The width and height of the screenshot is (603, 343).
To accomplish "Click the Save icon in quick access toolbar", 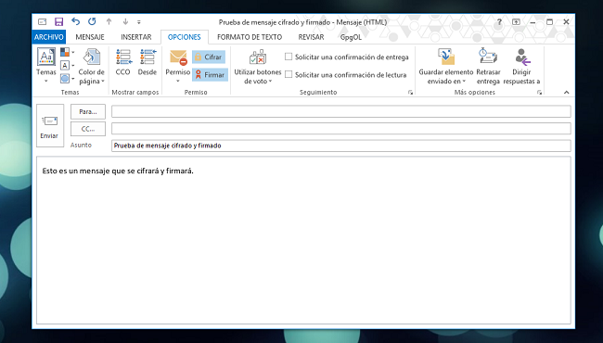I will [x=58, y=22].
